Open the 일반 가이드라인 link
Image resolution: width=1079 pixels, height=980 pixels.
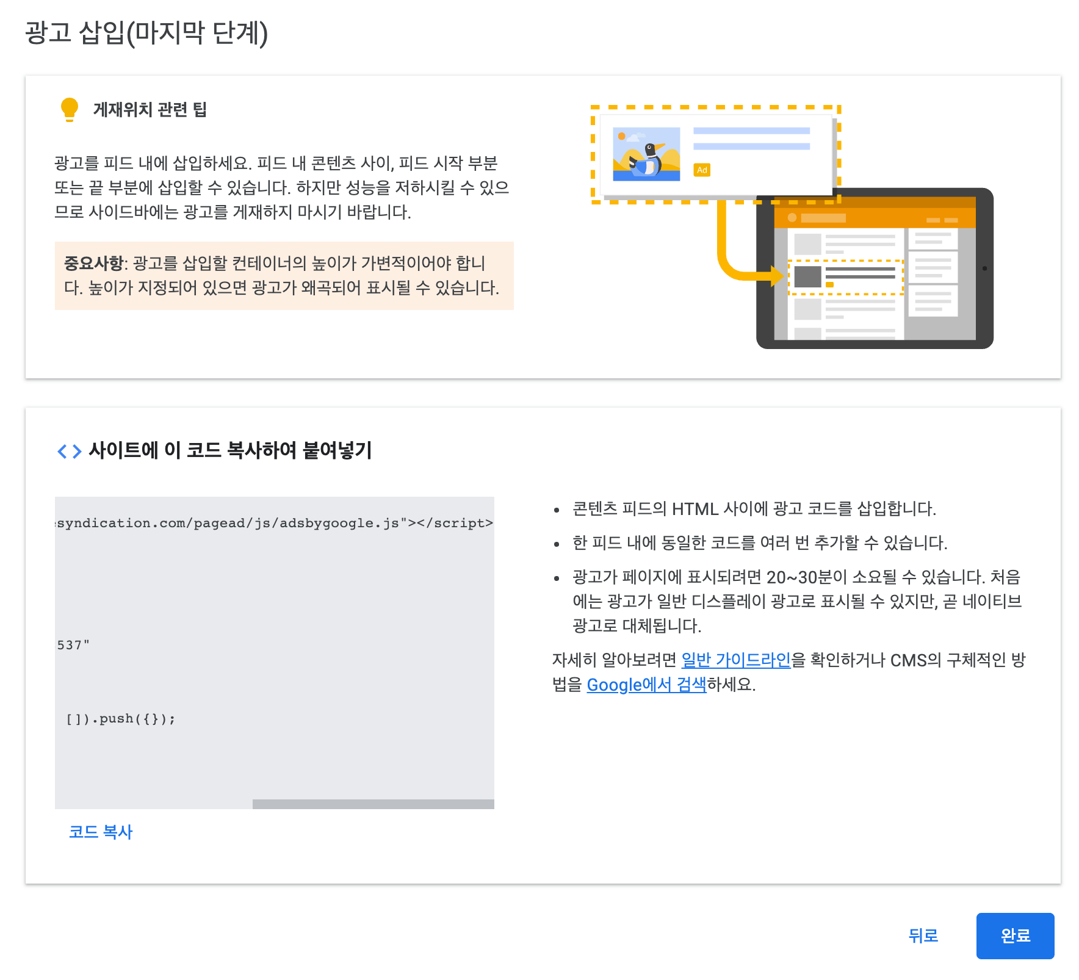tap(735, 660)
